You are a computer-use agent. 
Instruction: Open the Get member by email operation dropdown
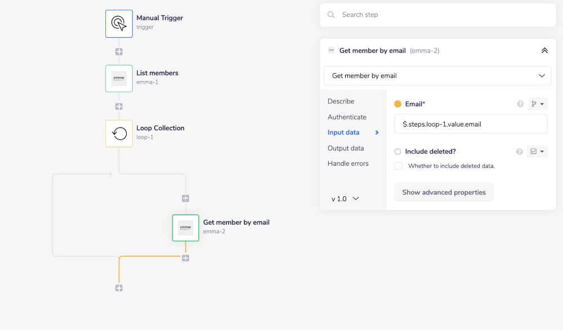point(437,76)
